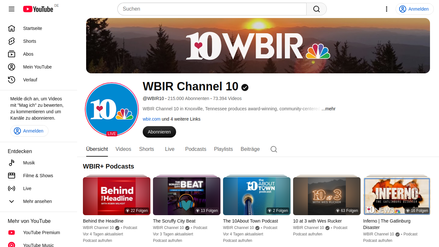Image resolution: width=439 pixels, height=247 pixels.
Task: Click 'und 4 weitere Links'
Action: point(181,119)
